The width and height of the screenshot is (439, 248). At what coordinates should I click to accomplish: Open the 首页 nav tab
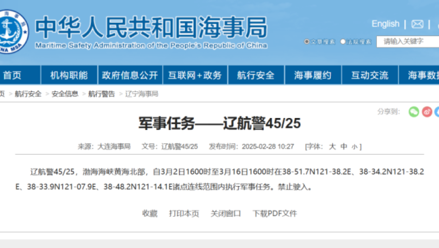click(20, 75)
